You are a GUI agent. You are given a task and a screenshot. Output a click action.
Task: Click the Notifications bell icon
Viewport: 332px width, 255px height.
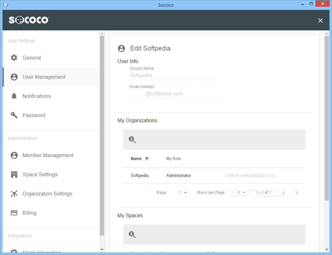click(x=14, y=96)
